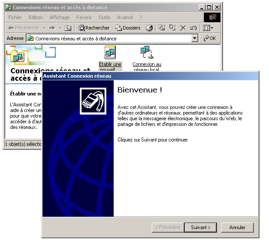
Task: Maximize the Connexions réseau window
Action: (209, 7)
